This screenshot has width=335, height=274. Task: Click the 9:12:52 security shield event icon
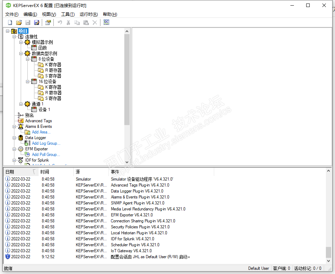point(7,256)
